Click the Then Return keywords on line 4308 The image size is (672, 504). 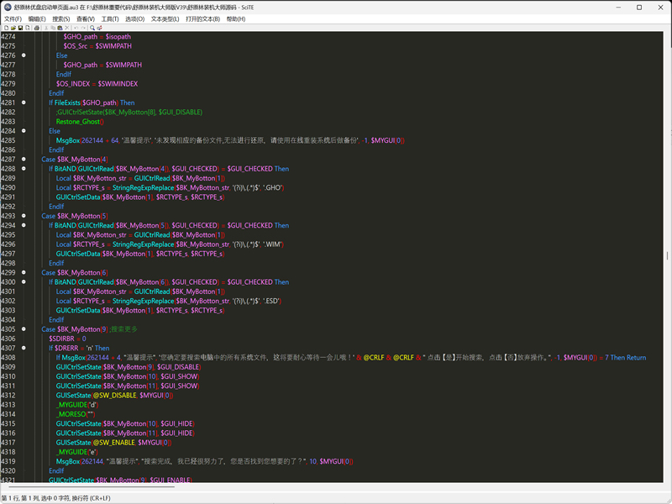(627, 357)
